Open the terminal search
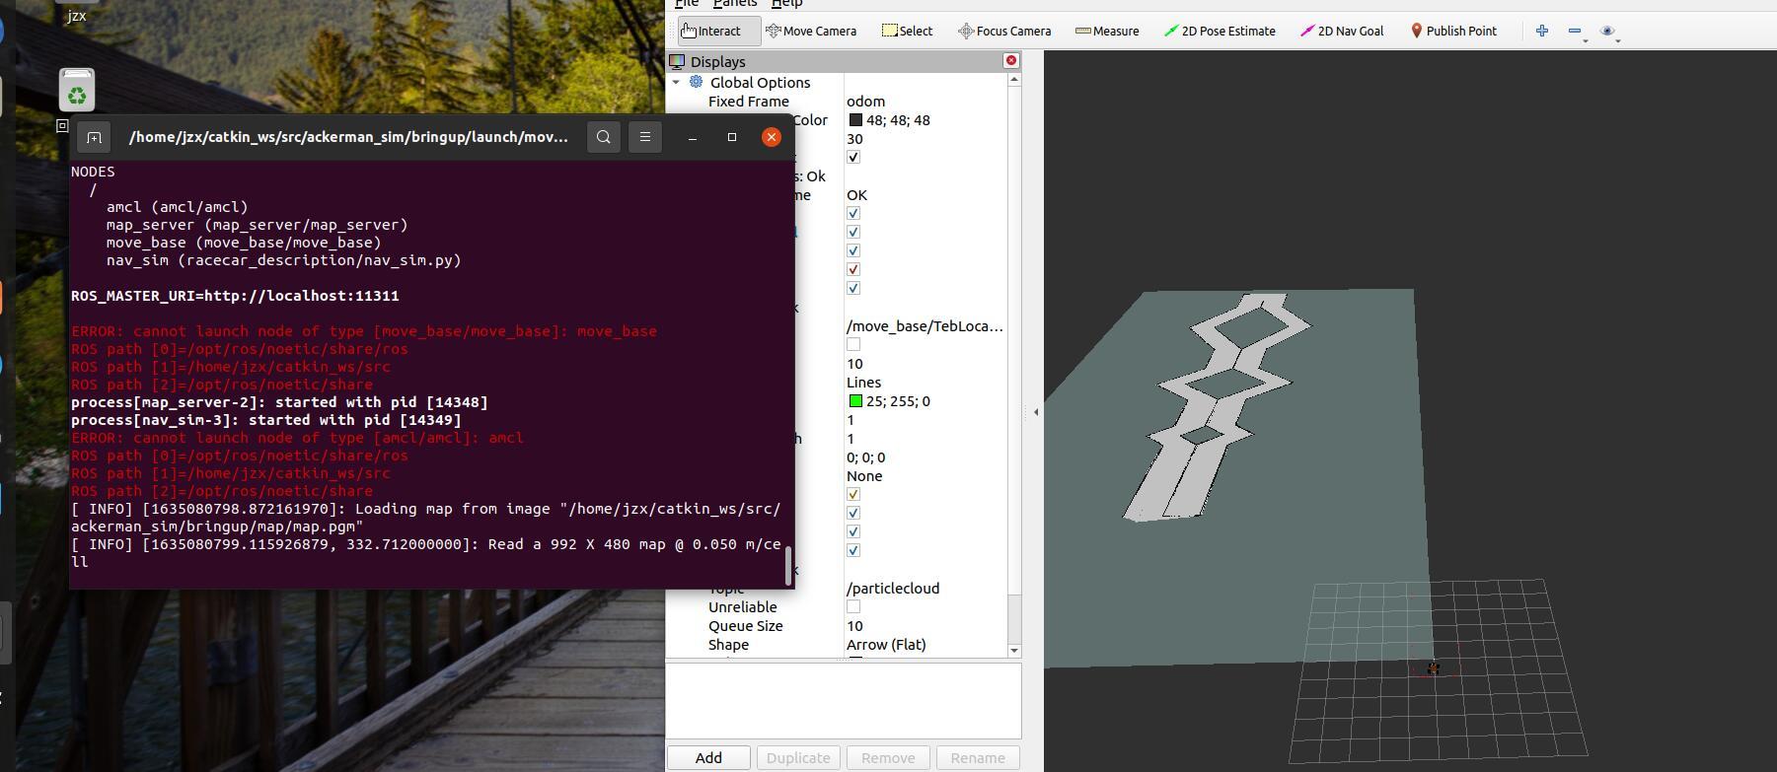Screen dimensions: 1777x772 click(604, 137)
